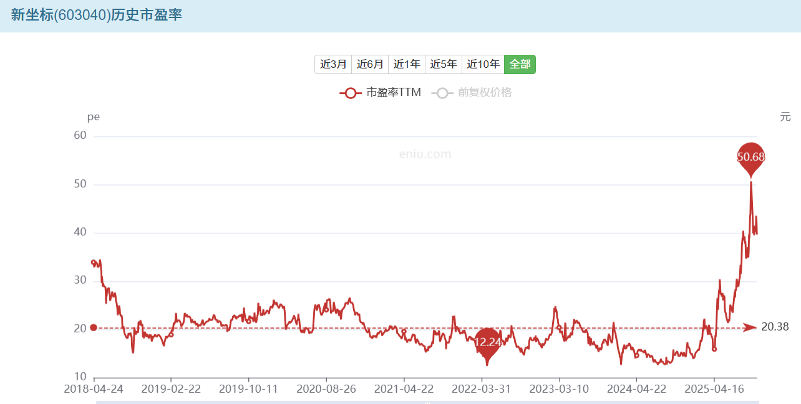Click the 50.68 maximum value marker
The image size is (801, 404).
click(750, 156)
